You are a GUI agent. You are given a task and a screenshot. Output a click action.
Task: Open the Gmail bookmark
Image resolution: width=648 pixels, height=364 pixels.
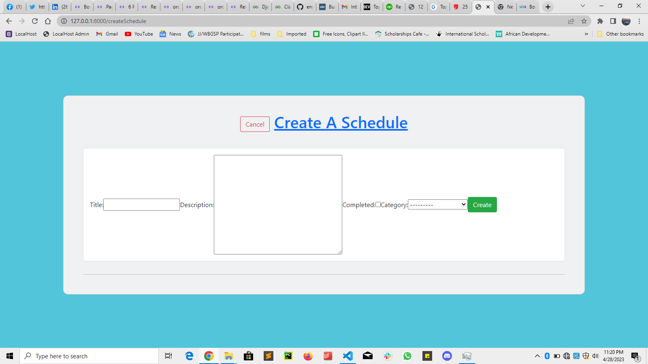pyautogui.click(x=107, y=34)
